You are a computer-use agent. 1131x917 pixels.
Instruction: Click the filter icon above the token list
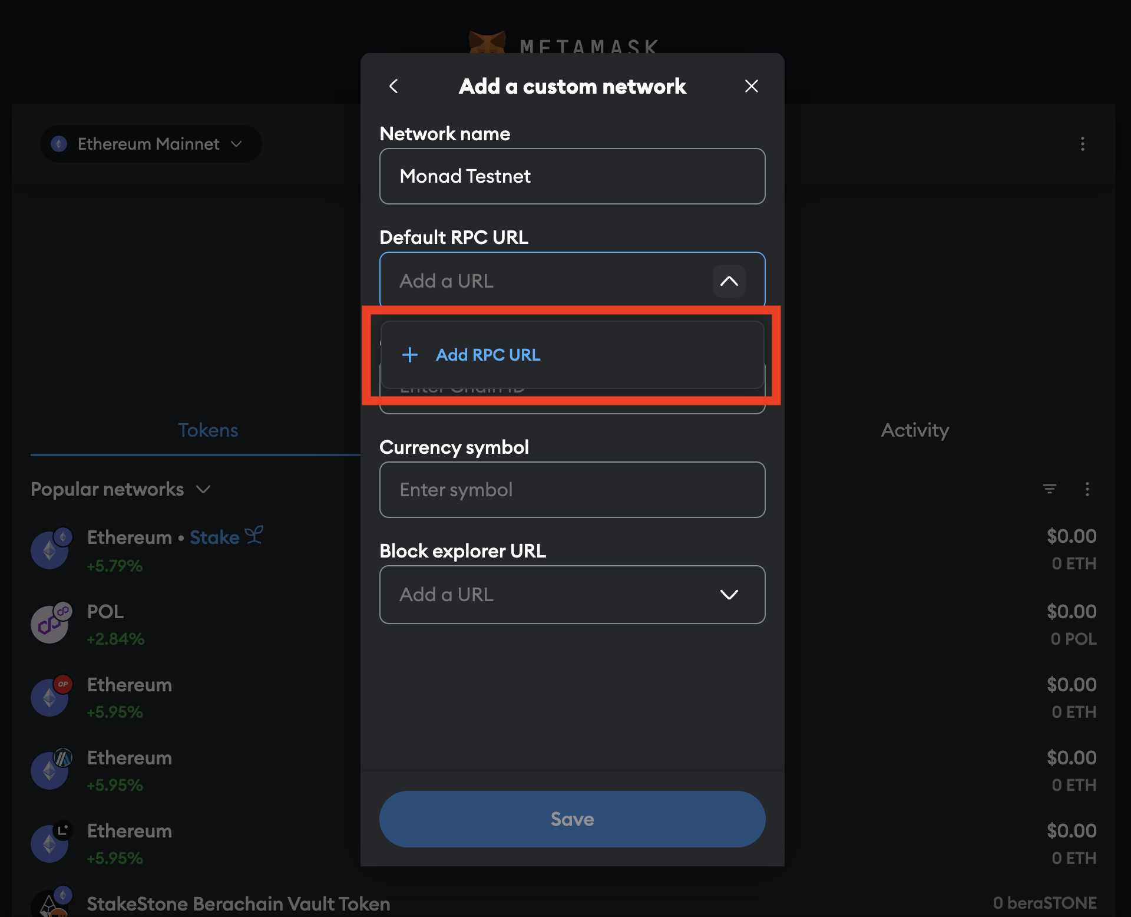click(1050, 489)
